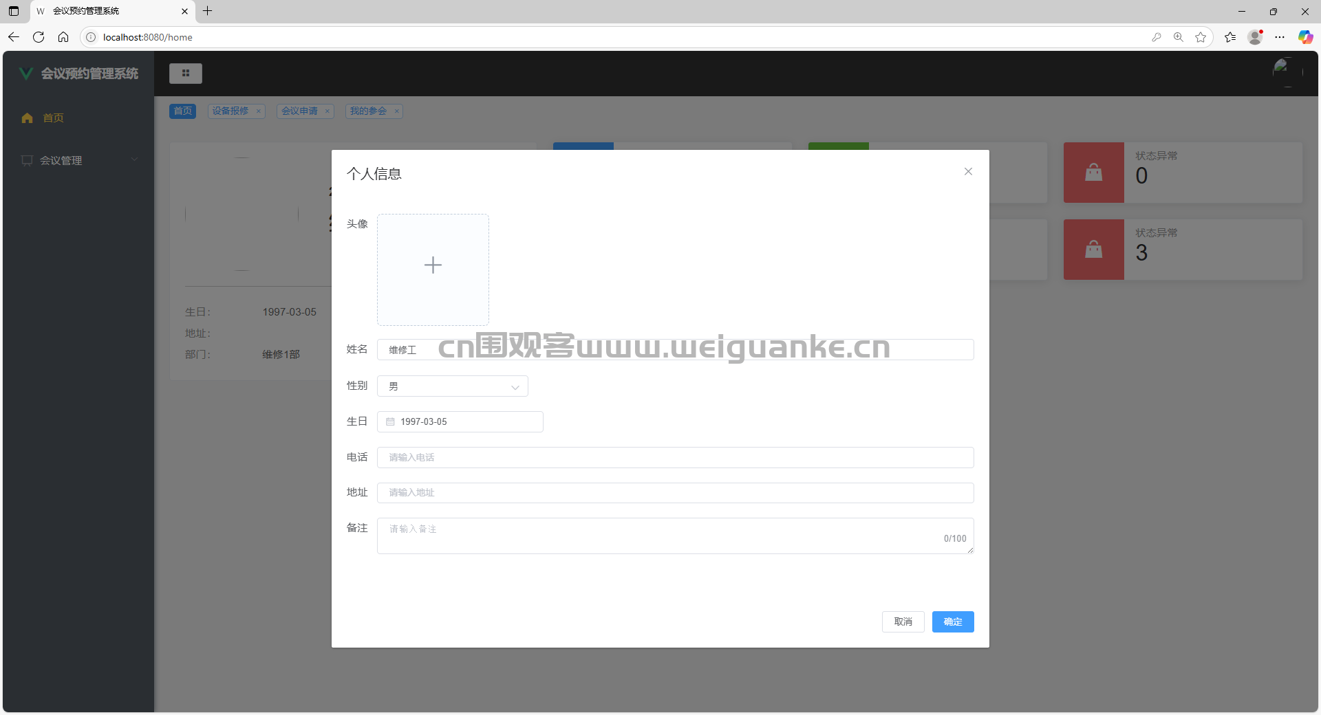Add page to favorites with star icon

click(1201, 37)
